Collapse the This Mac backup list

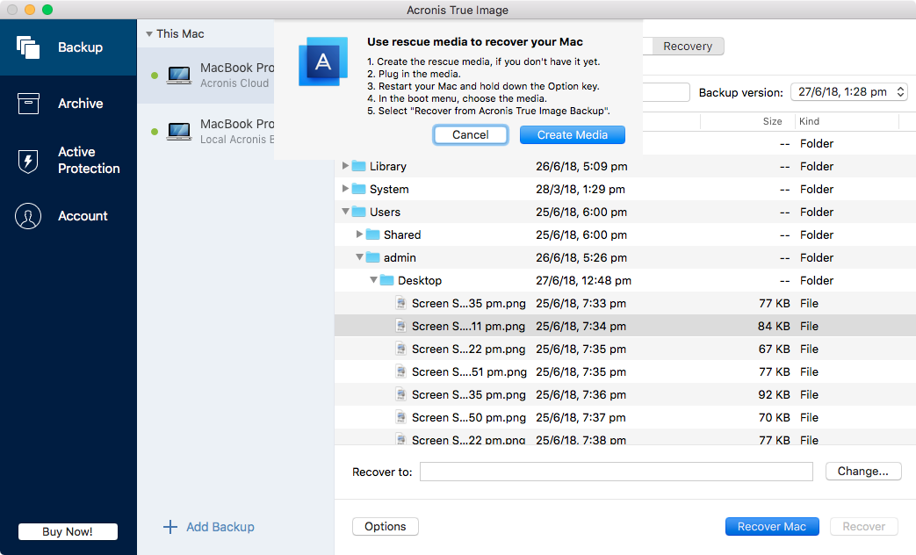click(148, 32)
